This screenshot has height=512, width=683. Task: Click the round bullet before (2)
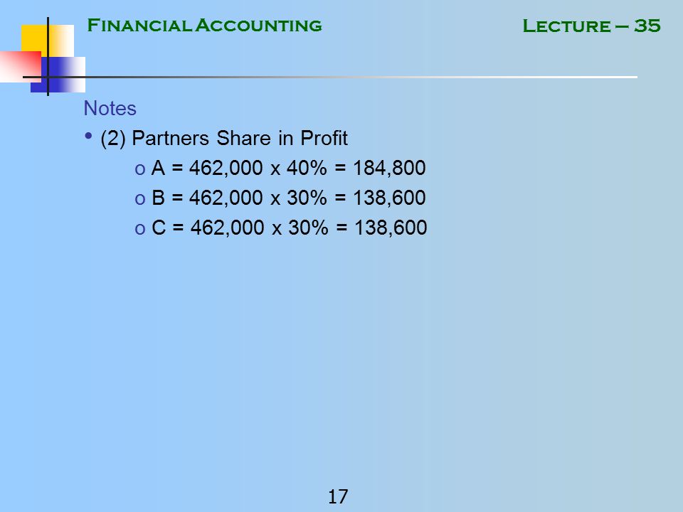(x=88, y=136)
